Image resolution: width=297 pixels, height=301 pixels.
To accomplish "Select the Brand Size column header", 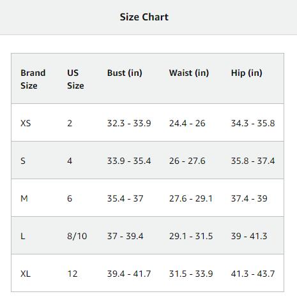I will (x=33, y=79).
